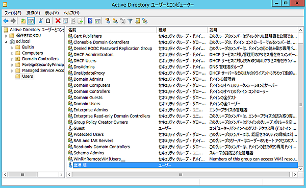Create new group via toolbar icon

point(115,21)
